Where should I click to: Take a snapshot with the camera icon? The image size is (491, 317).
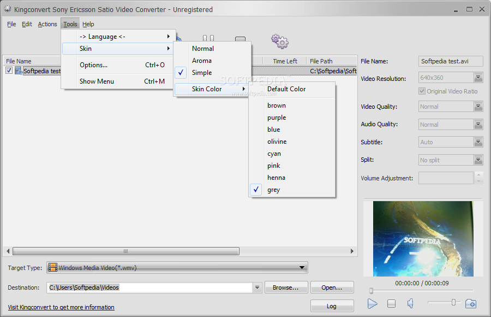(x=471, y=303)
